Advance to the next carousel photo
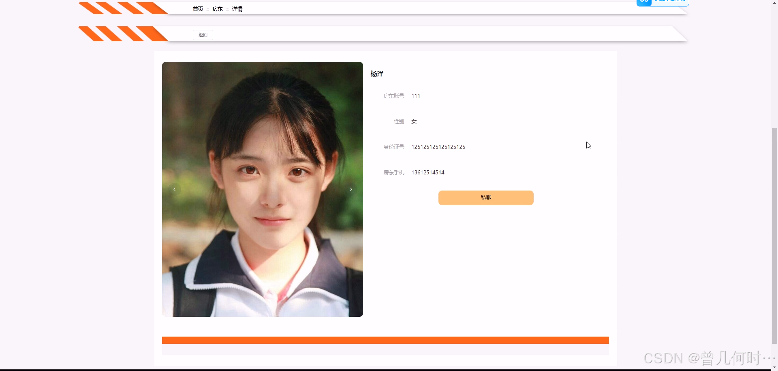Image resolution: width=778 pixels, height=371 pixels. (x=351, y=189)
